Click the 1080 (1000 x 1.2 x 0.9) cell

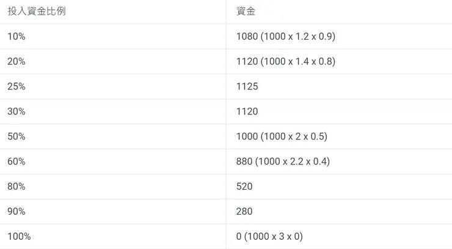click(x=285, y=37)
